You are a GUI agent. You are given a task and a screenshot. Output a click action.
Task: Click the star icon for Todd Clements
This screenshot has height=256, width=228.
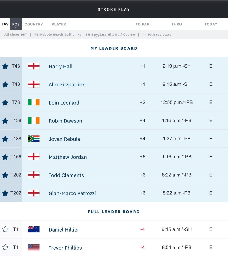click(x=5, y=175)
